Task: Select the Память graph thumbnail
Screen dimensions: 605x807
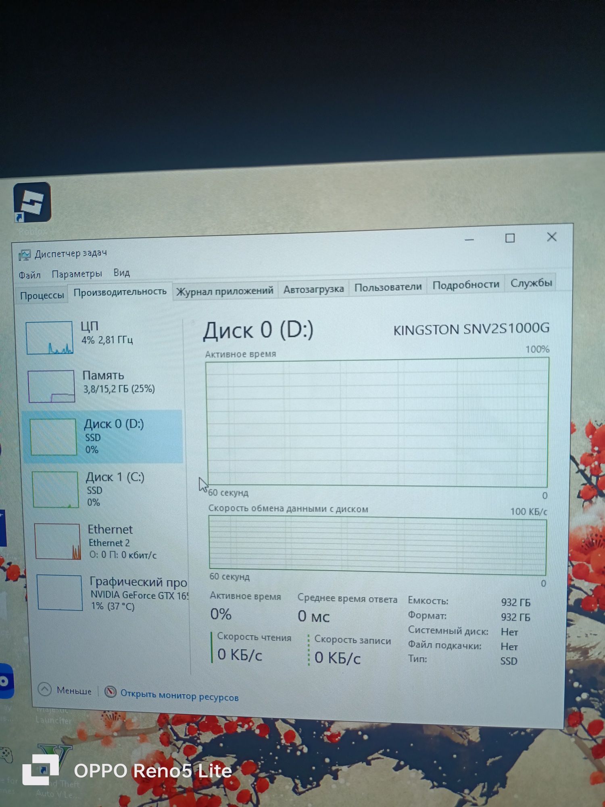Action: pyautogui.click(x=51, y=386)
